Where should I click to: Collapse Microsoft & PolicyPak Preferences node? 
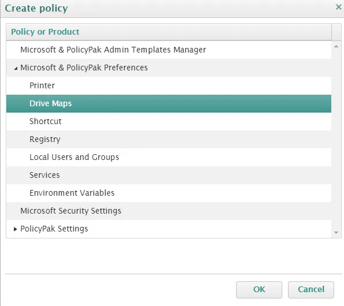point(16,69)
